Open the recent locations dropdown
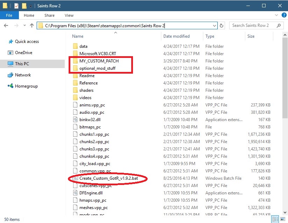Screen dimensions: 288x223 click(x=24, y=25)
